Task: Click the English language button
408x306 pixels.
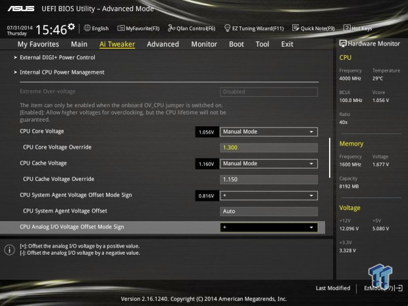Action: pos(100,28)
